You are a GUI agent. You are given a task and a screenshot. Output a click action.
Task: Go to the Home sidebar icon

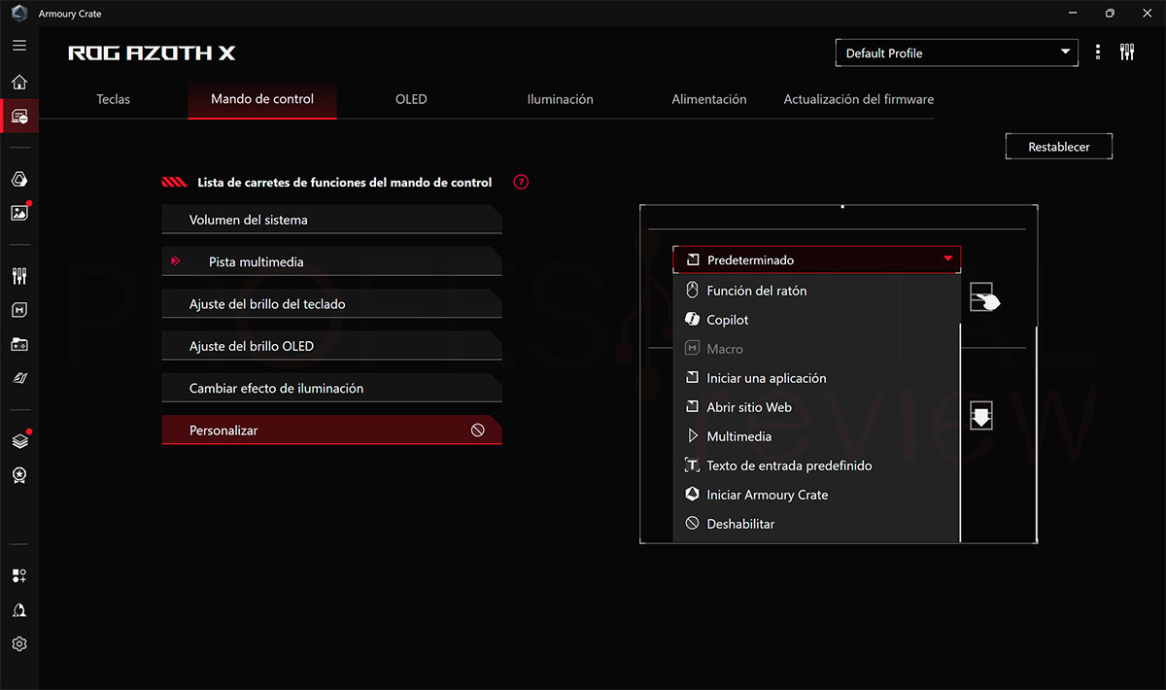tap(19, 83)
